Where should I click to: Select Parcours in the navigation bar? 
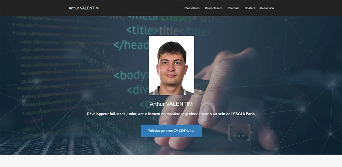pyautogui.click(x=233, y=8)
